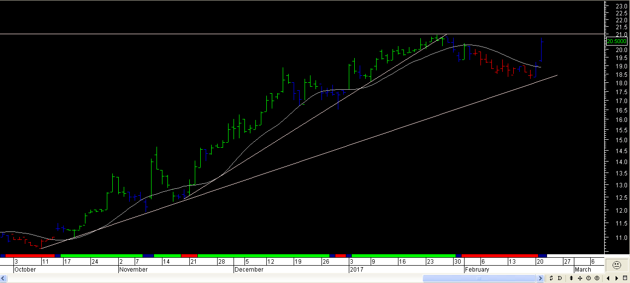
Task: Click date 19 on the time axis
Action: 297,261
